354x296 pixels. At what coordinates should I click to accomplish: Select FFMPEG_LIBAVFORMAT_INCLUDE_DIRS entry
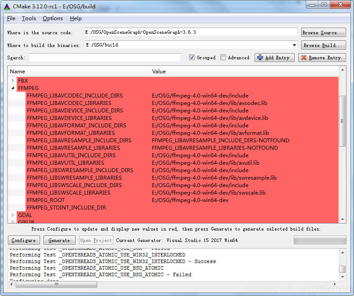click(77, 125)
